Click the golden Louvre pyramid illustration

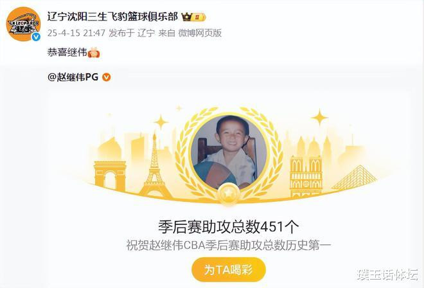point(354,177)
